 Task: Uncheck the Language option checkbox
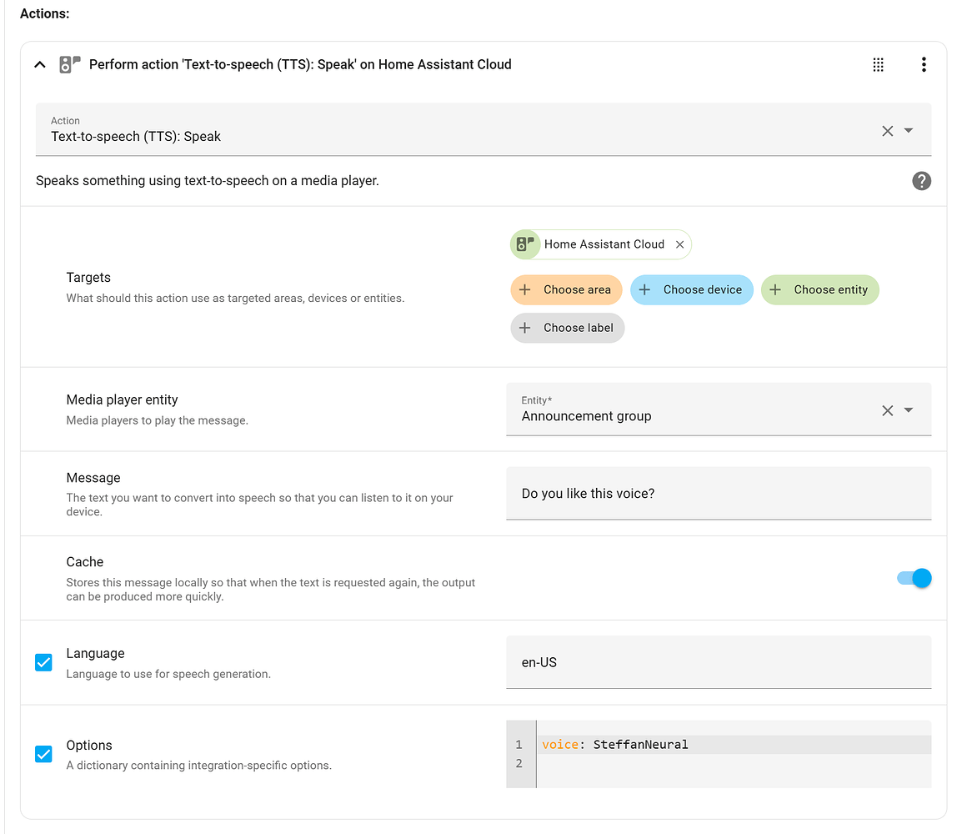[43, 662]
